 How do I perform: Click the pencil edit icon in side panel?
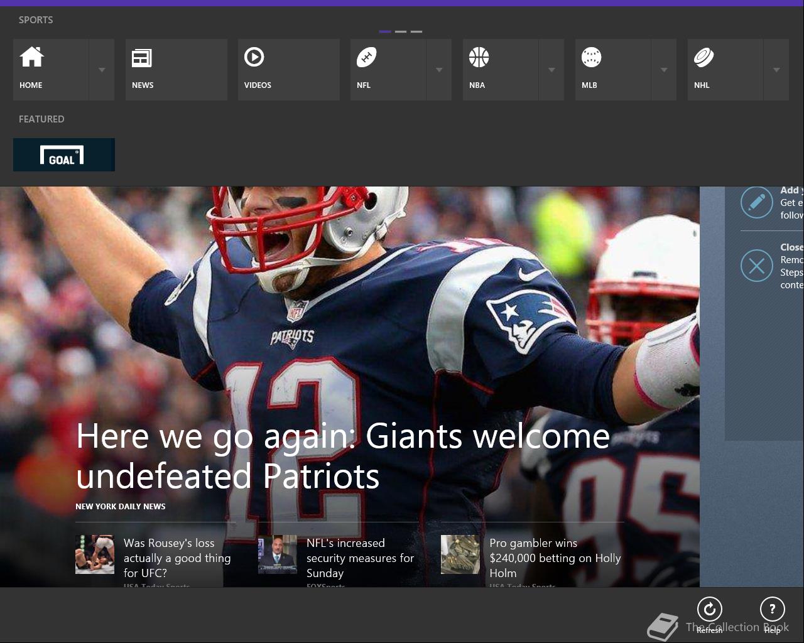[757, 202]
